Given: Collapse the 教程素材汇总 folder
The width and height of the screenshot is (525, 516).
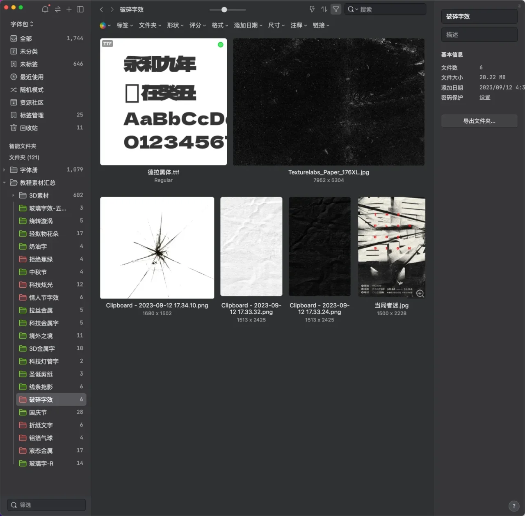Looking at the screenshot, I should point(4,183).
